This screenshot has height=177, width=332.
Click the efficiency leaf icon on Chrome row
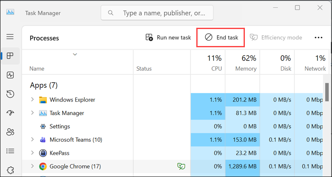(x=181, y=166)
